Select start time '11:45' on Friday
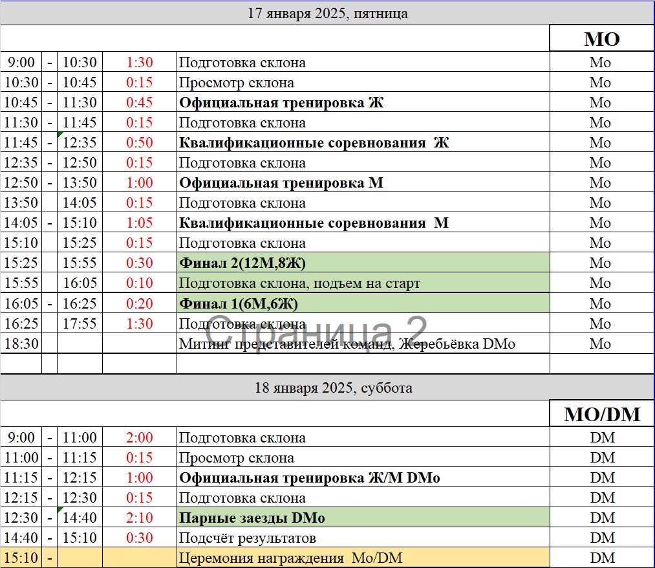Image resolution: width=655 pixels, height=568 pixels. pos(21,142)
